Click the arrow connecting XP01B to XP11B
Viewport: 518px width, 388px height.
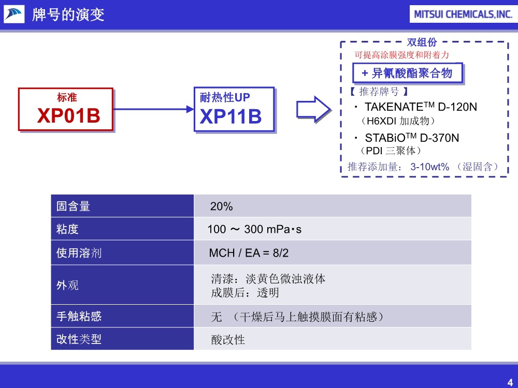[x=153, y=110]
